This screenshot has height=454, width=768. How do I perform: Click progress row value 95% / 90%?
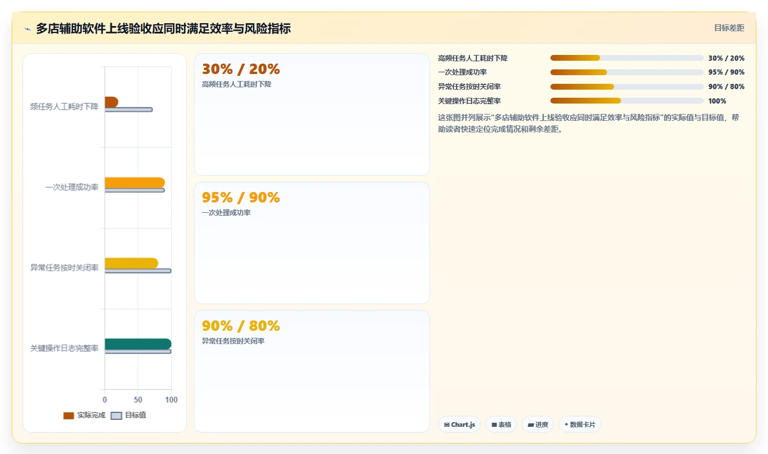pyautogui.click(x=726, y=72)
